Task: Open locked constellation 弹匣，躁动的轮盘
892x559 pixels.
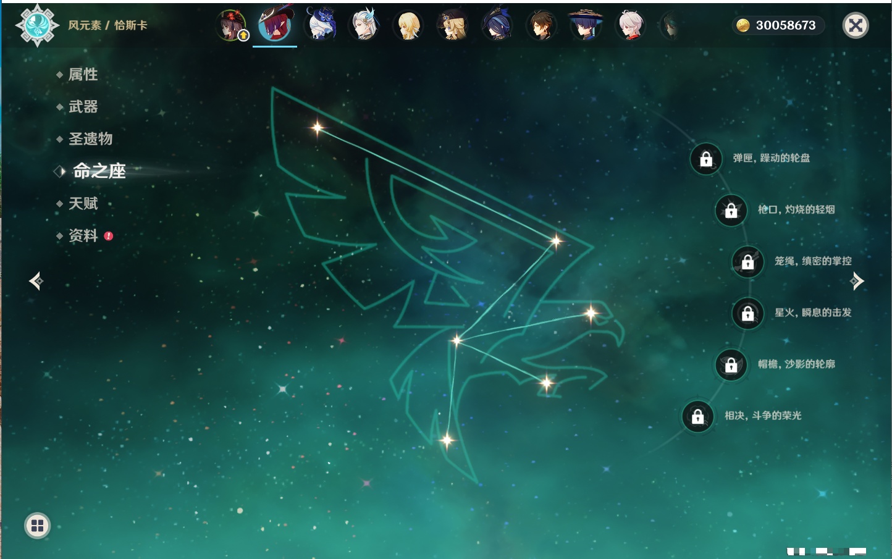Action: (x=706, y=159)
